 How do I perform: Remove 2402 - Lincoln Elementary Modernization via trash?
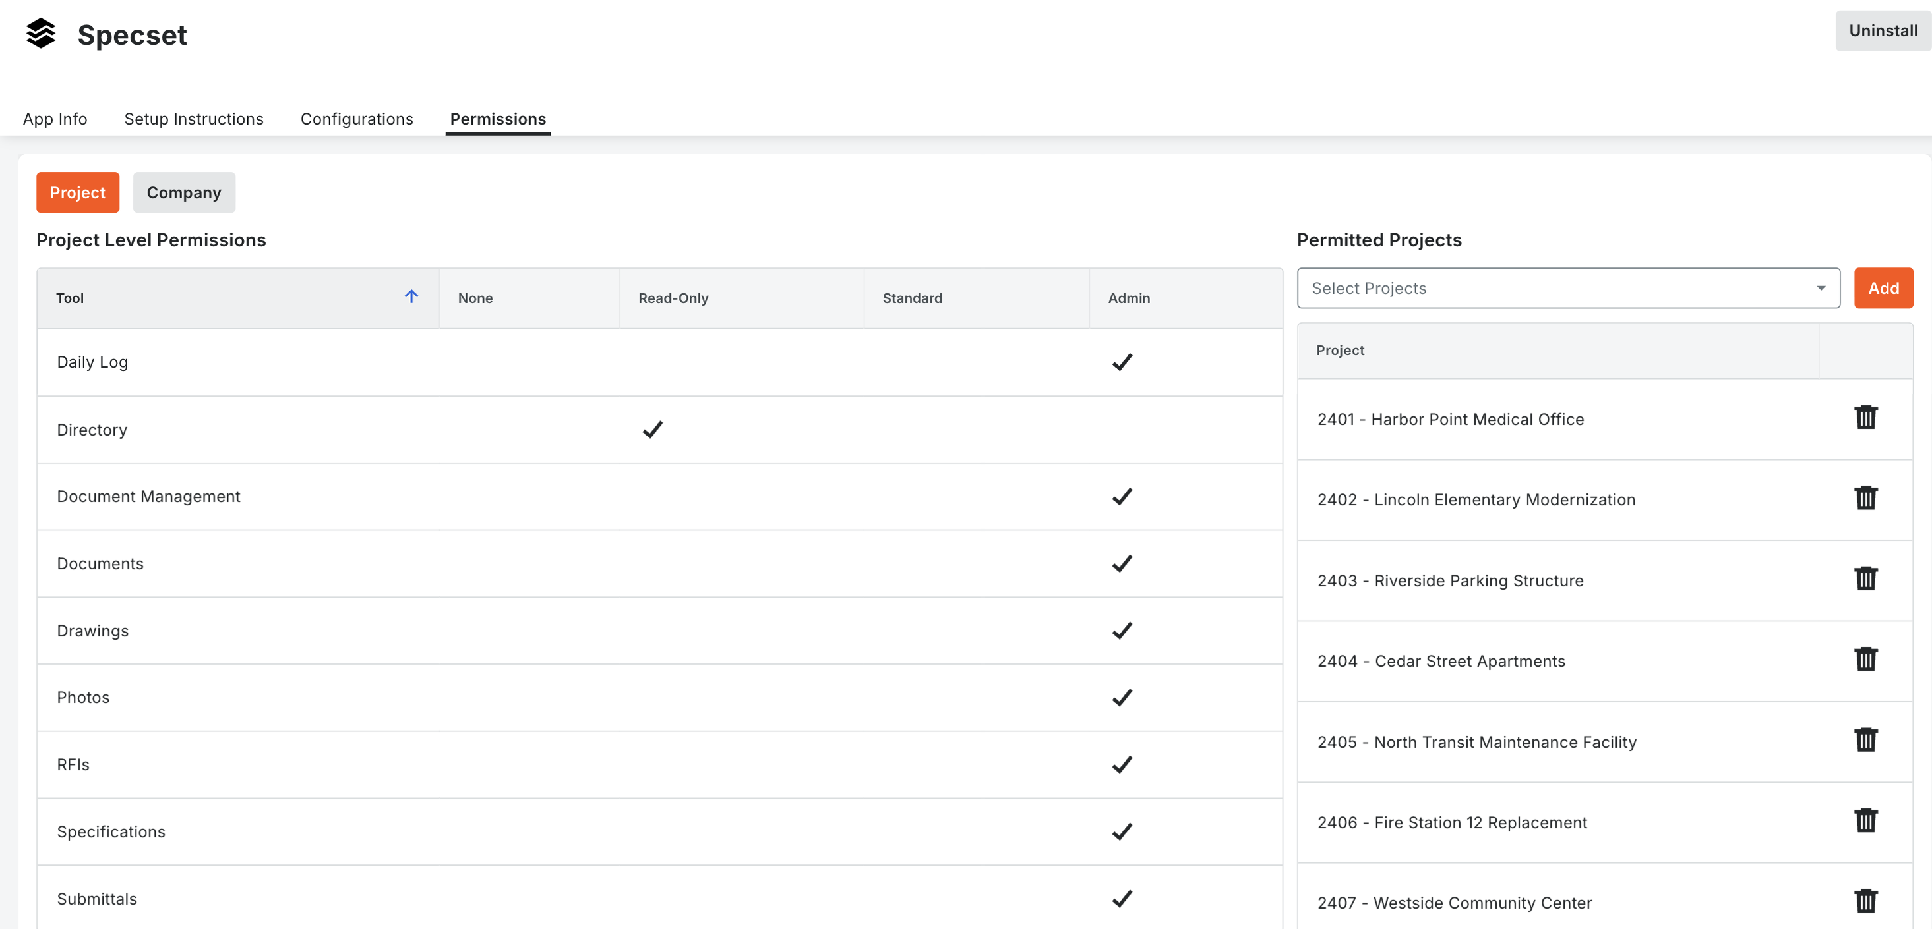(1865, 498)
